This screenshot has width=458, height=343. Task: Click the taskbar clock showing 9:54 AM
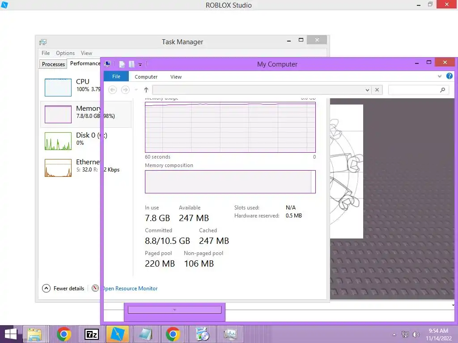pos(438,335)
